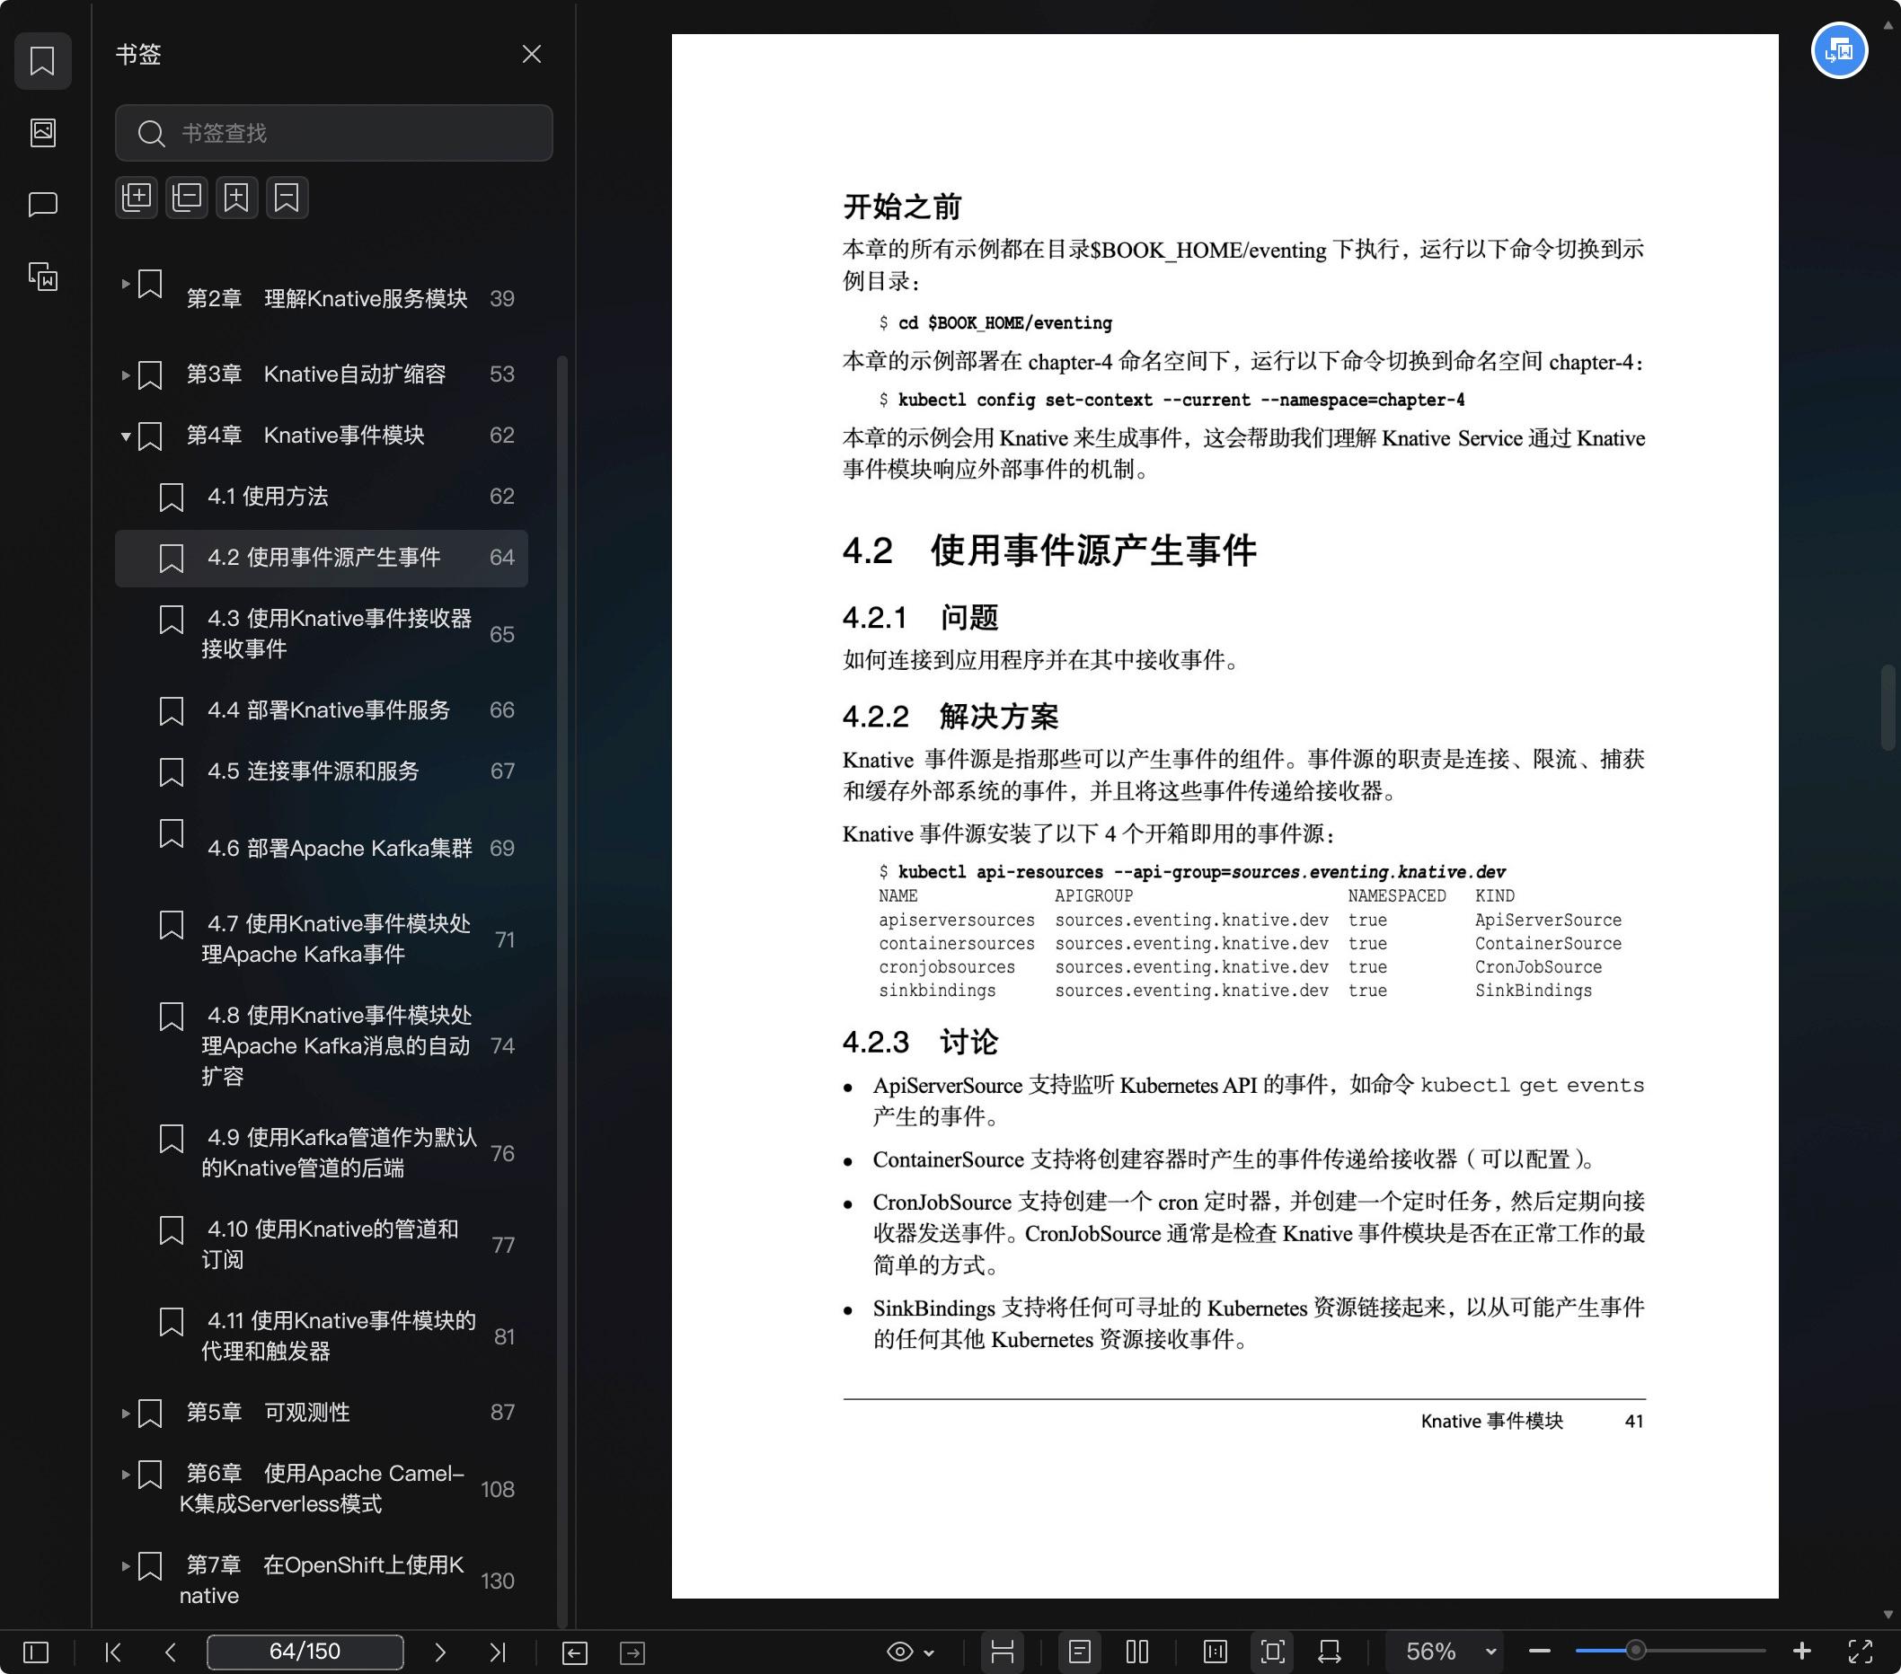Open the convert-to-Word sidebar icon
Image resolution: width=1901 pixels, height=1674 pixels.
pyautogui.click(x=43, y=276)
